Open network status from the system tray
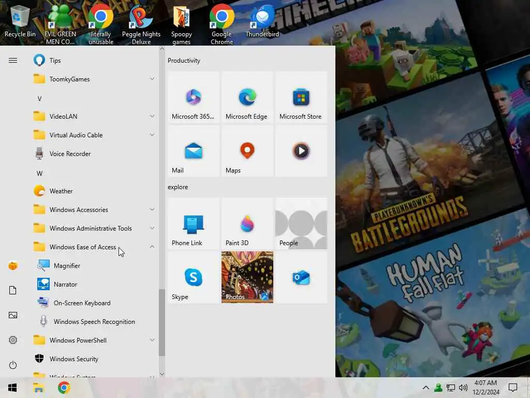 point(451,388)
